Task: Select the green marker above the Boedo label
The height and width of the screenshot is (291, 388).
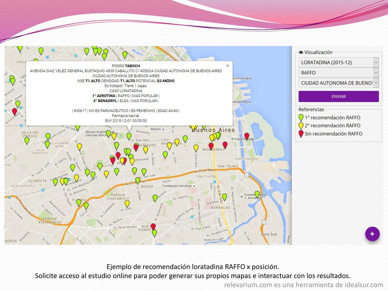Action: click(x=138, y=181)
